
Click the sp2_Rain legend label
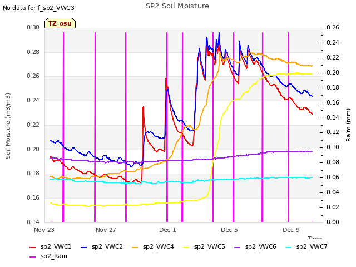pyautogui.click(x=54, y=256)
